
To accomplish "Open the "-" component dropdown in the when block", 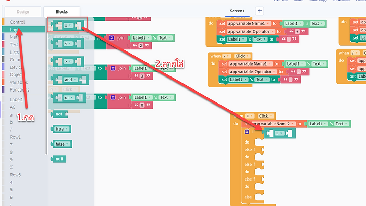I will (226, 56).
